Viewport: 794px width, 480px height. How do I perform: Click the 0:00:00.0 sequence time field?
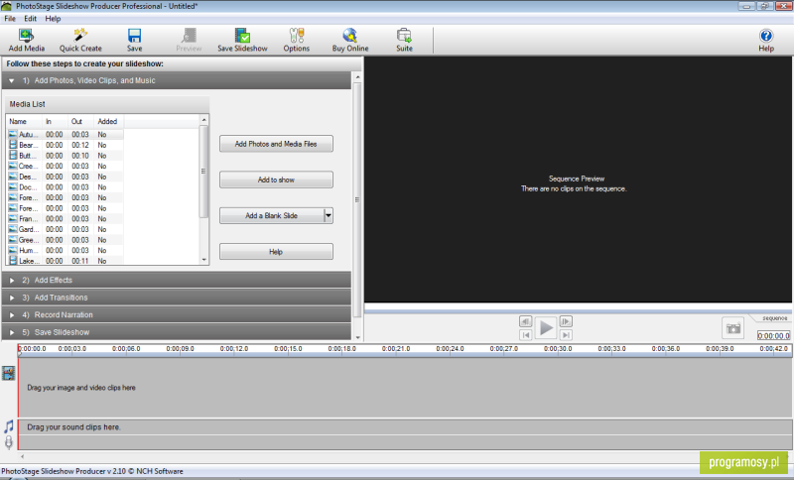point(773,335)
